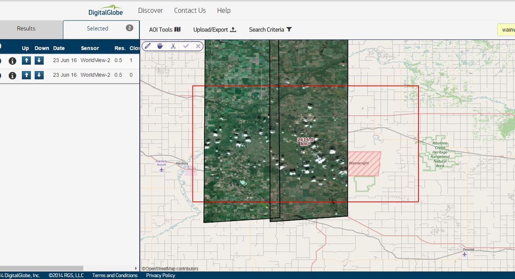
Task: Click the checkmark confirm AOI icon
Action: (186, 46)
